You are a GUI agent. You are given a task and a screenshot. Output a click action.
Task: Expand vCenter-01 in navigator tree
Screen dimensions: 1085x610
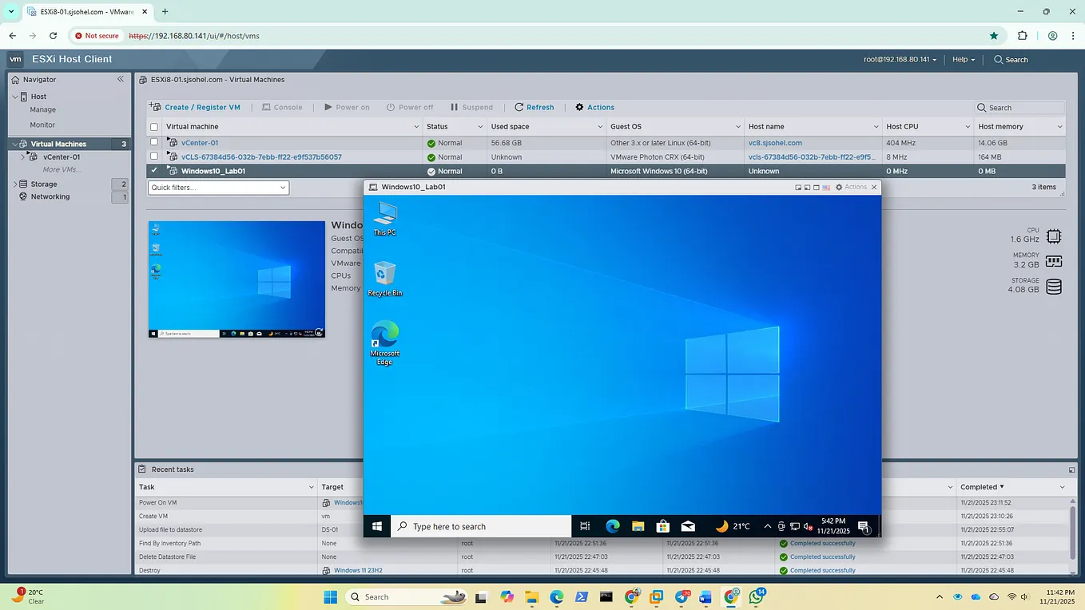tap(23, 157)
